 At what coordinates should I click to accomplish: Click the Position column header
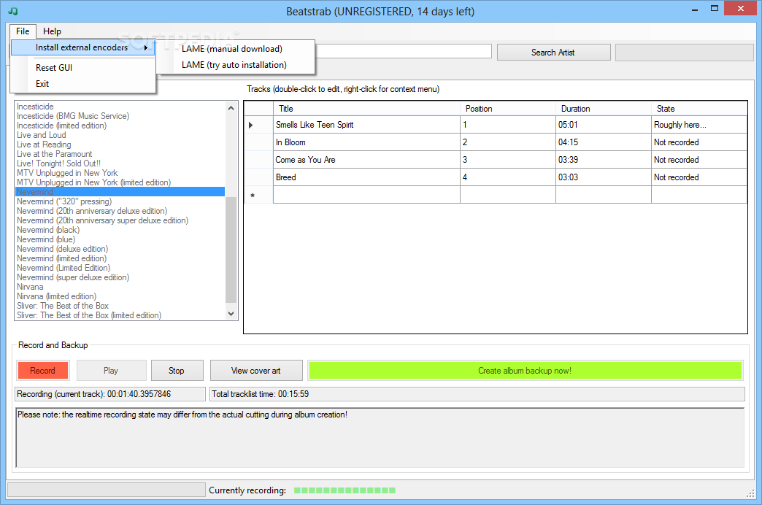(508, 109)
